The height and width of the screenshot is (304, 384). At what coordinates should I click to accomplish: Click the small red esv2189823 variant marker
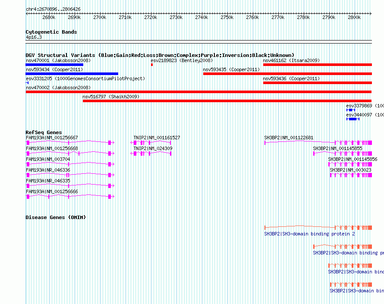(x=152, y=65)
